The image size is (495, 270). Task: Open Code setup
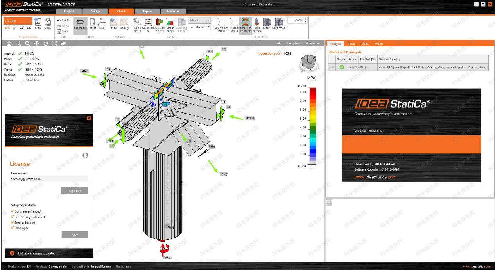137,25
